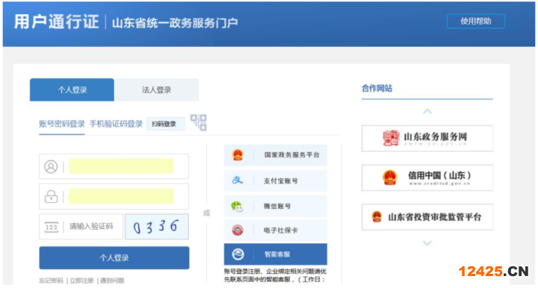Click the emblem icon beside 山东省投资审批监管平台

click(377, 217)
